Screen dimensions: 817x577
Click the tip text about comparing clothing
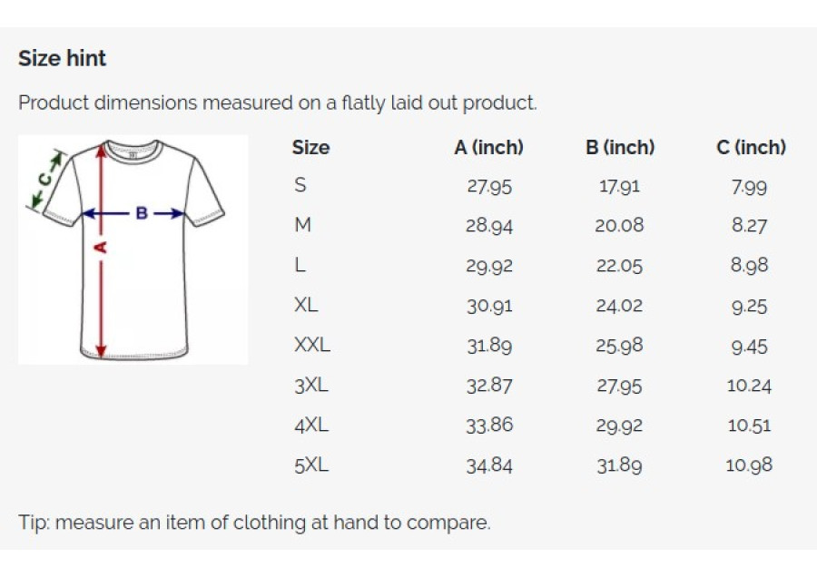tap(254, 523)
